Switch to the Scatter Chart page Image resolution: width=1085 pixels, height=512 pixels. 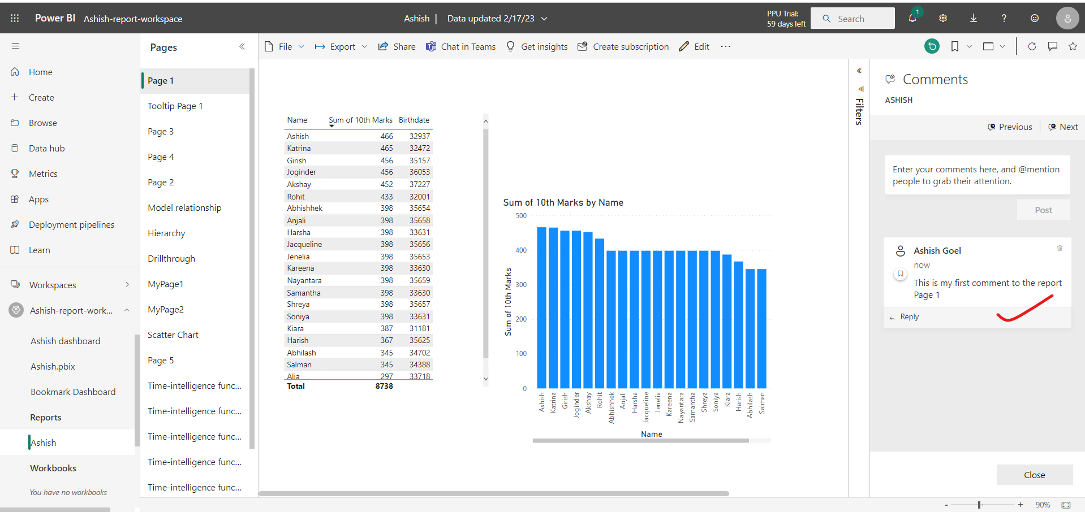(173, 335)
